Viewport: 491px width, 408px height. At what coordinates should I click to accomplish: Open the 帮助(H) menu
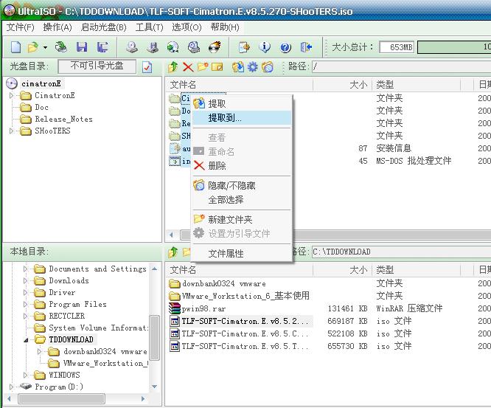(x=225, y=27)
